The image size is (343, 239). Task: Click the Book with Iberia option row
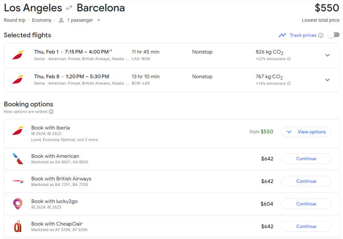134,133
